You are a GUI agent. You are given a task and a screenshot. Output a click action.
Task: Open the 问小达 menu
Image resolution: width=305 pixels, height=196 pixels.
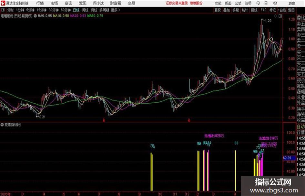98,3
